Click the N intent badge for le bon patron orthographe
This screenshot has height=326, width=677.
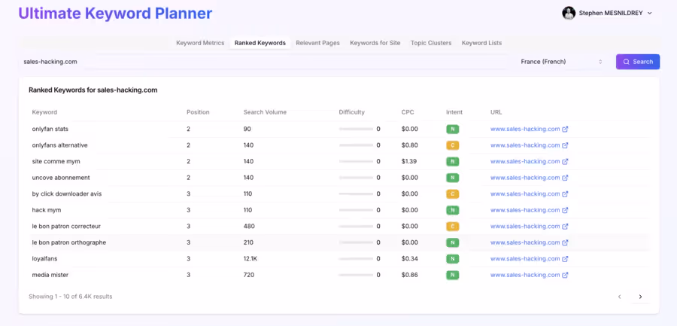[x=453, y=242]
